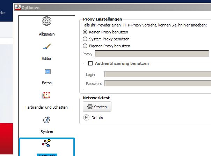This screenshot has width=211, height=156.
Task: Select System-Proxy benutzen radio button
Action: [x=85, y=39]
